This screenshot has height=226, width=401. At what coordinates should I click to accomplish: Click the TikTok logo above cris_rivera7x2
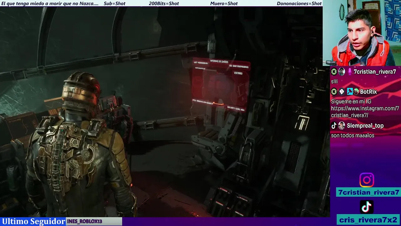[x=367, y=207]
